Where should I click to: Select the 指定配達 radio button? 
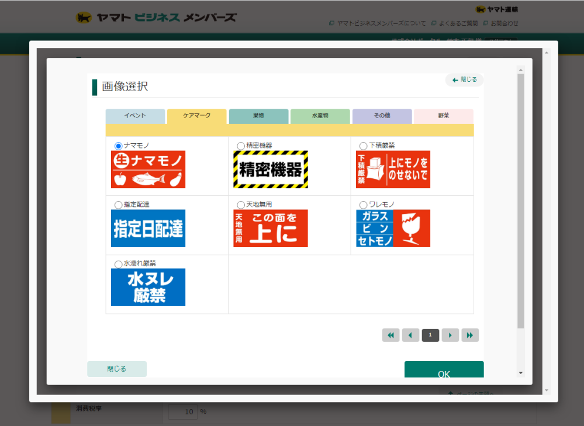click(x=119, y=205)
